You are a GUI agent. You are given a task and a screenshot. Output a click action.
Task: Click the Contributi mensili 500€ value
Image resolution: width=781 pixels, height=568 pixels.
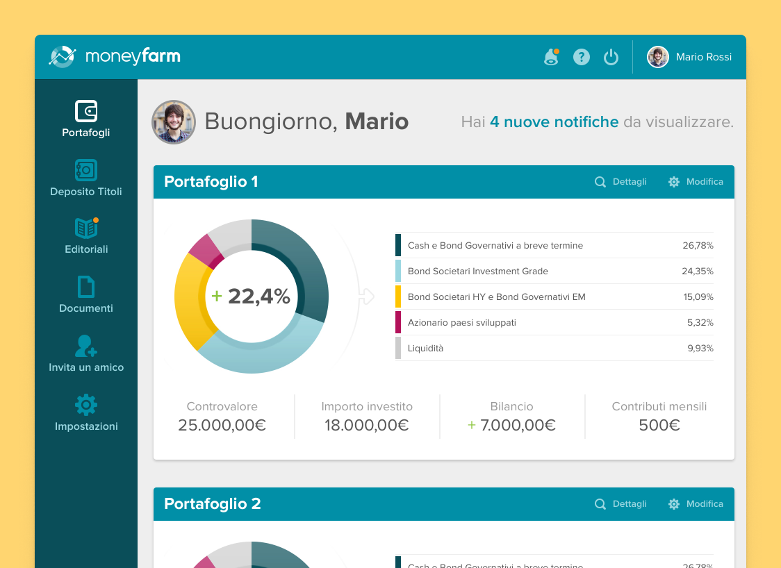(x=659, y=425)
